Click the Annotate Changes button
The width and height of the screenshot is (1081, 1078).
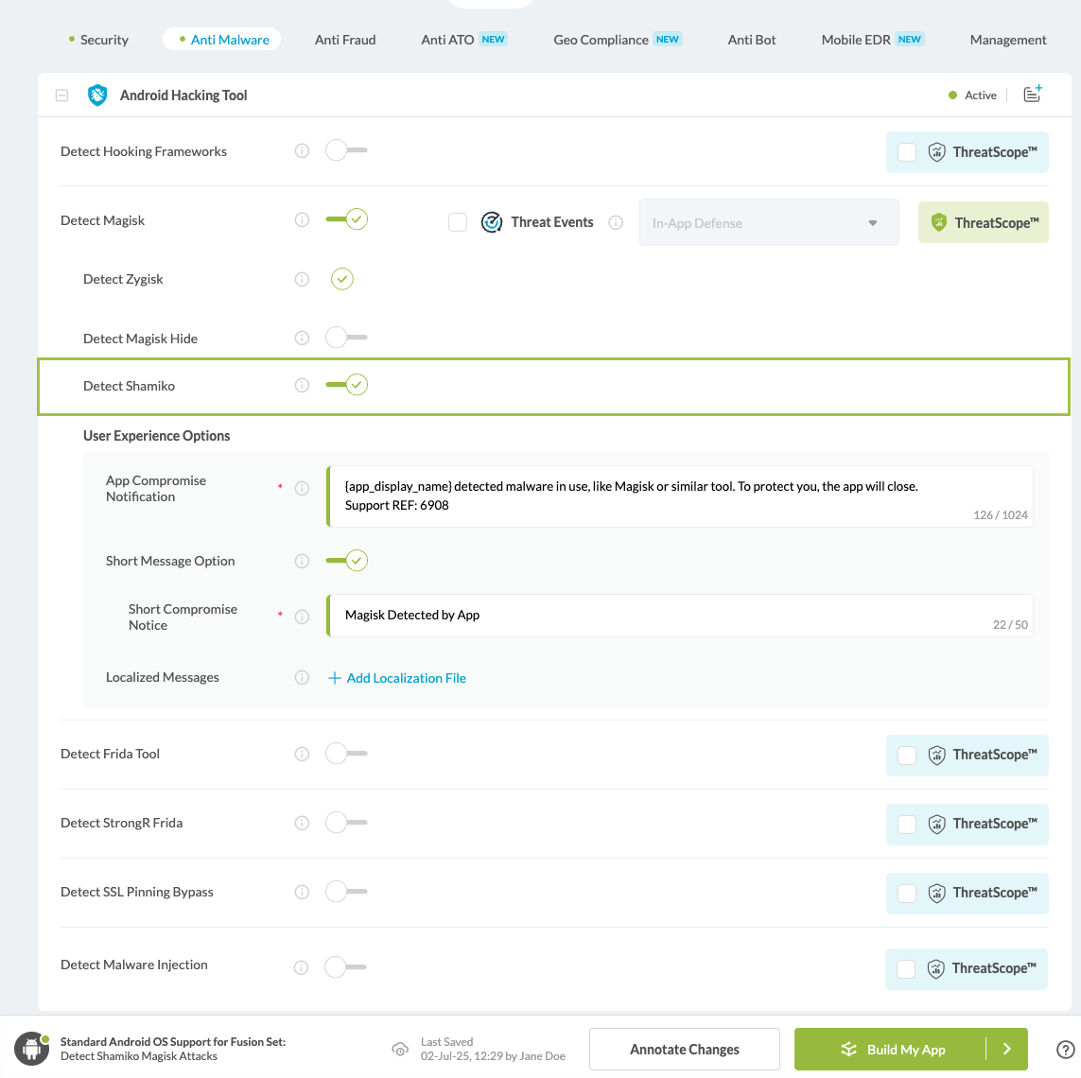pos(685,1050)
